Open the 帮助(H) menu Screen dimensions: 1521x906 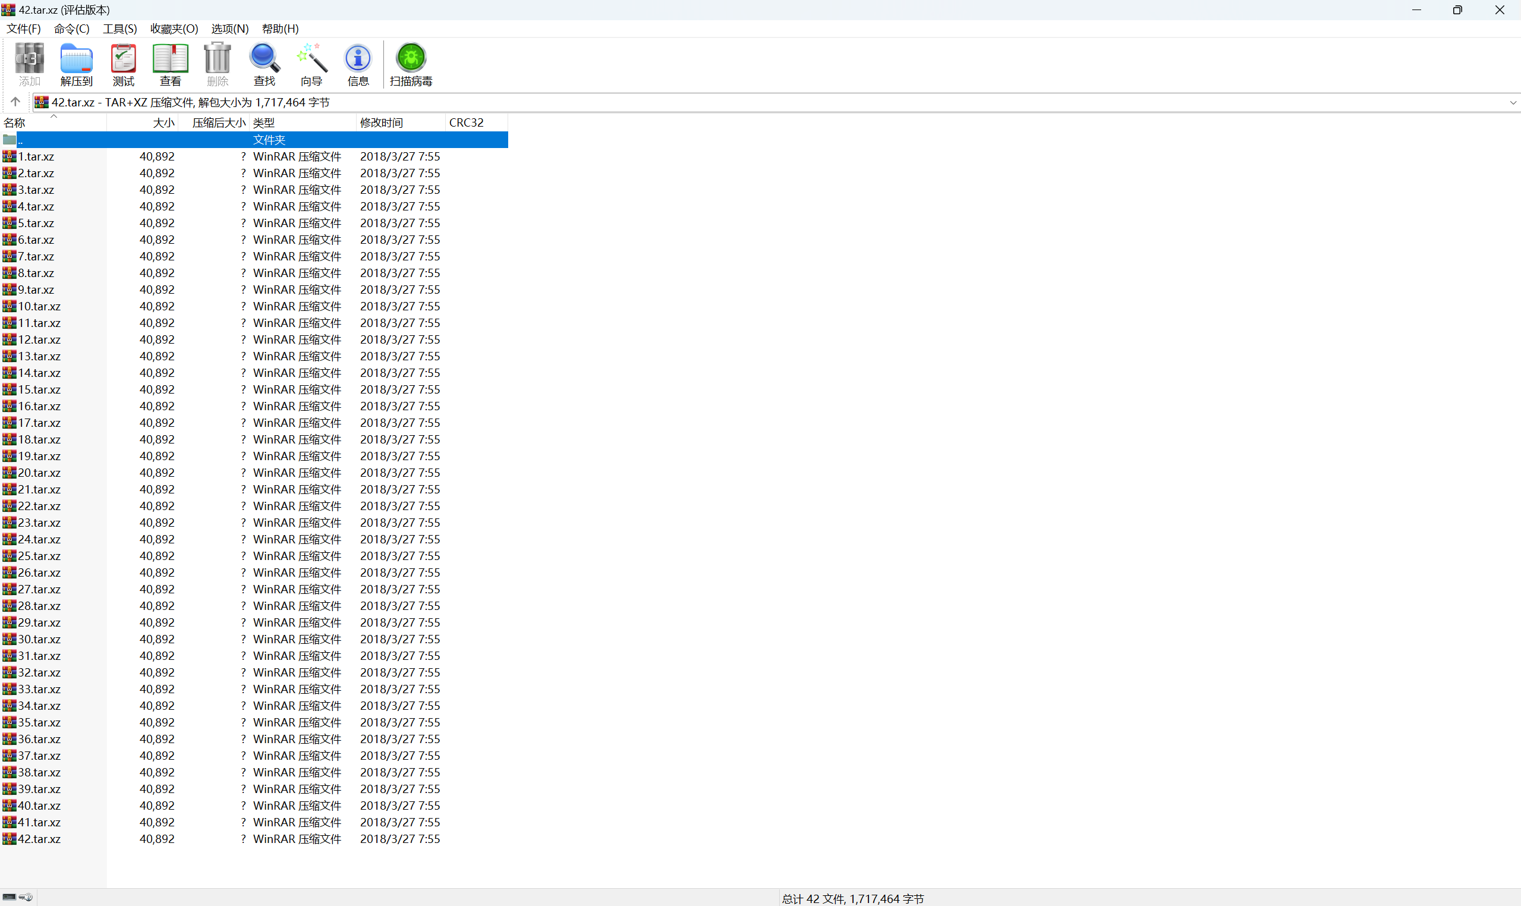280,29
